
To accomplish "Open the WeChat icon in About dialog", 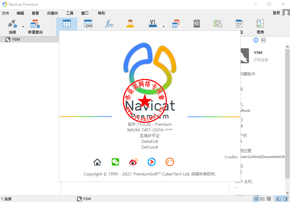I will click(115, 162).
